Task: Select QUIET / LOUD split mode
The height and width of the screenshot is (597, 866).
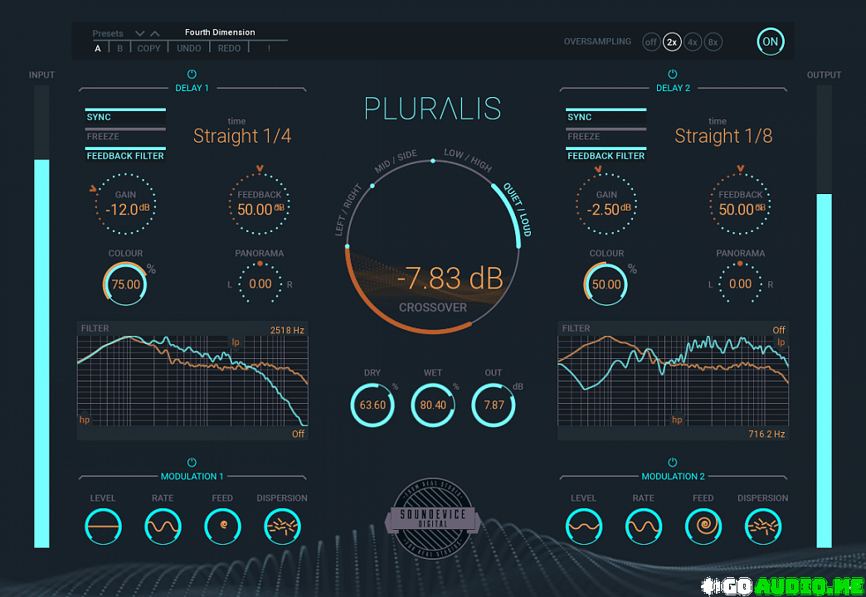Action: (x=518, y=210)
